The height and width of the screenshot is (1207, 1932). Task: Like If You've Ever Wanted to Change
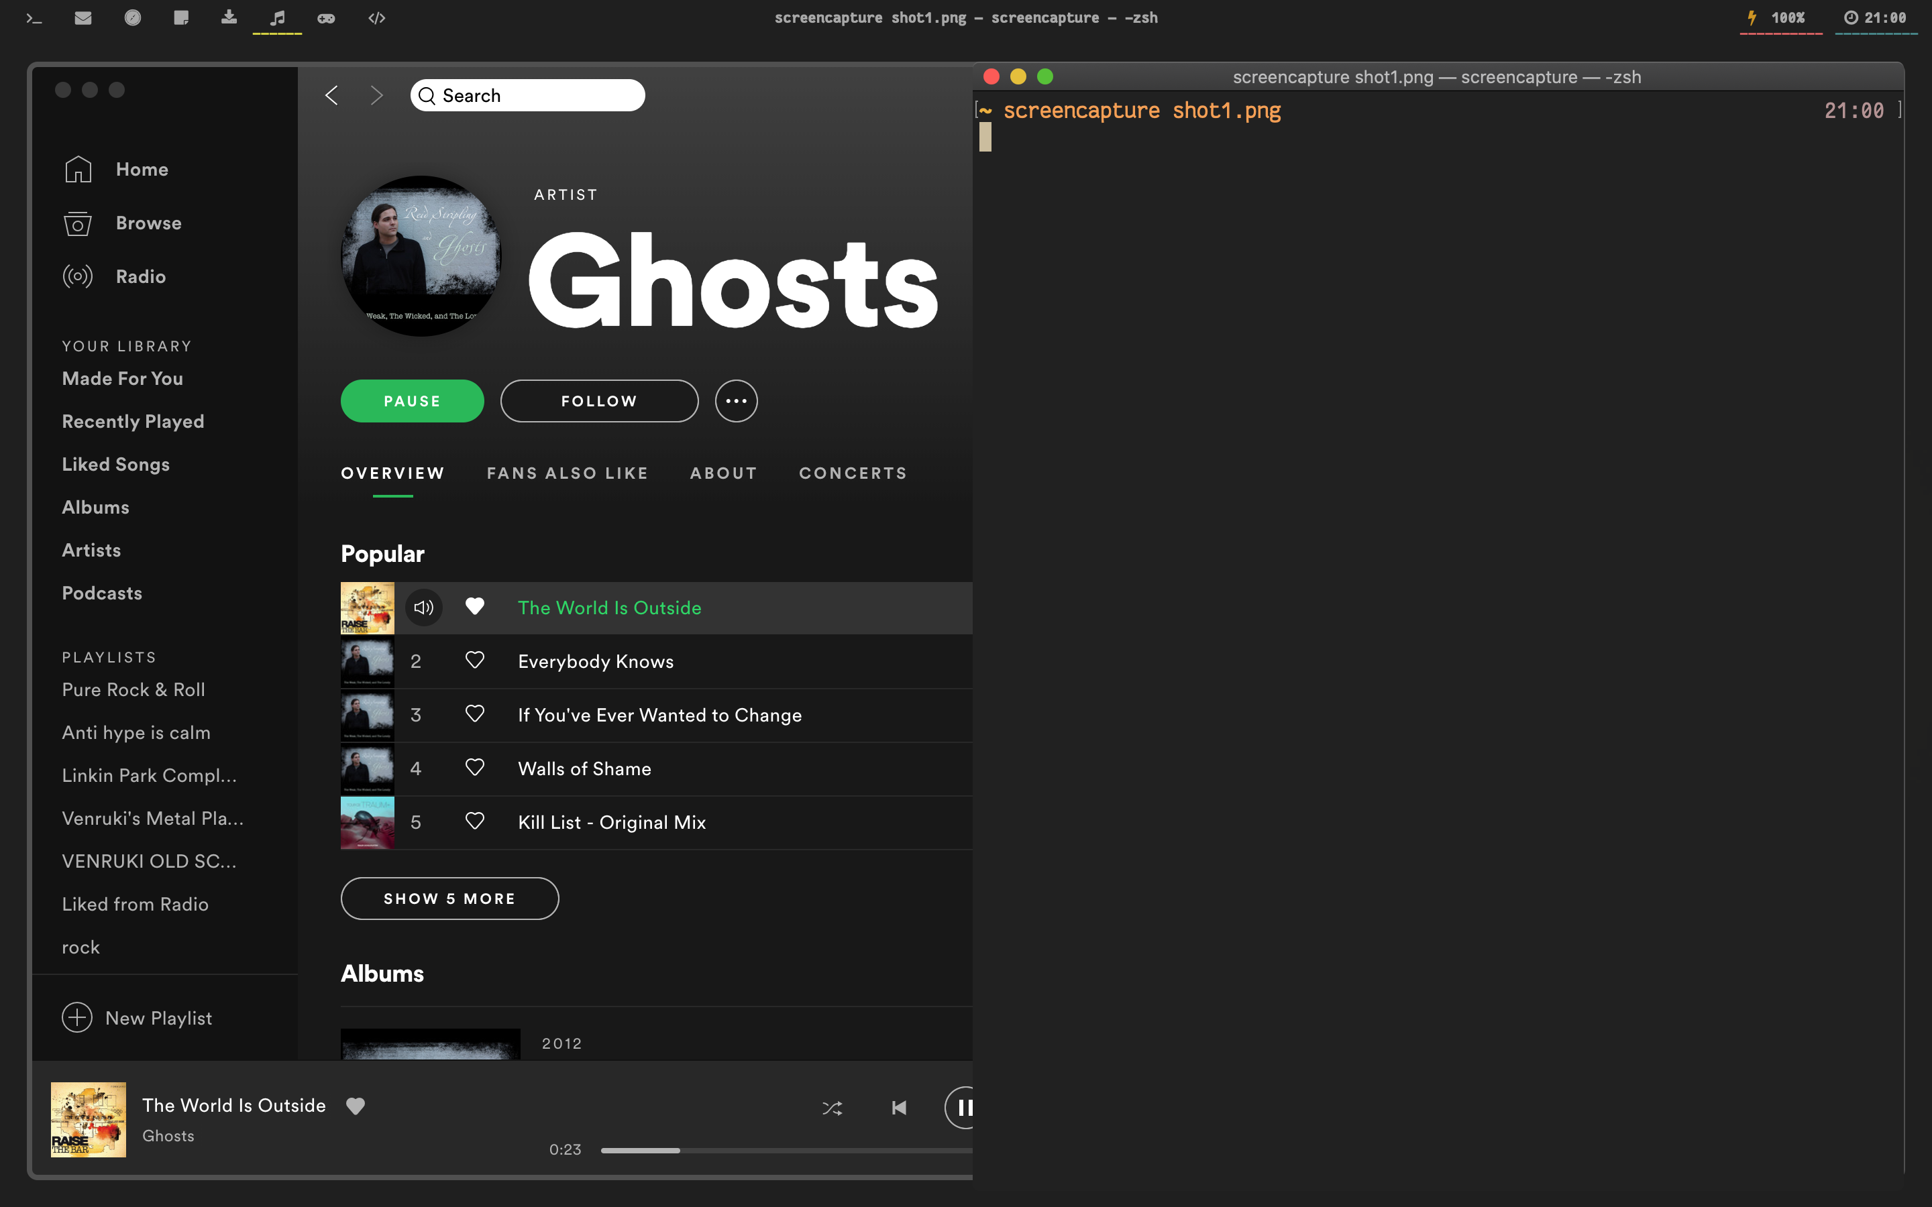coord(475,713)
